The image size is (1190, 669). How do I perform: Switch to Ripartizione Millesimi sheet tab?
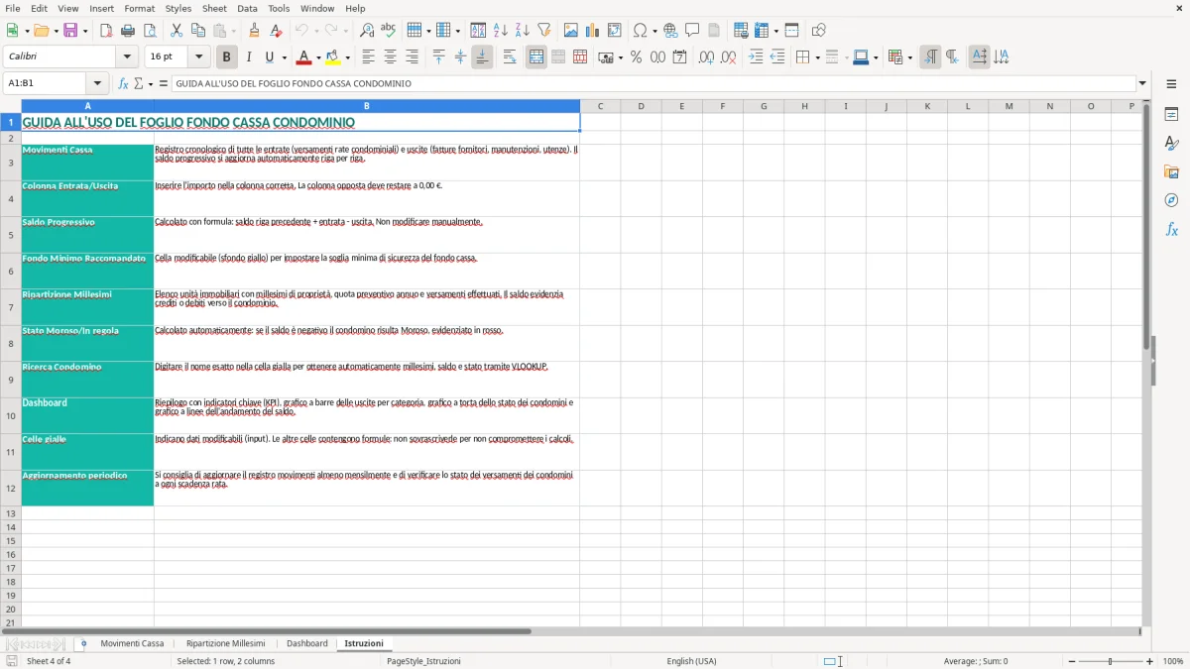[226, 643]
